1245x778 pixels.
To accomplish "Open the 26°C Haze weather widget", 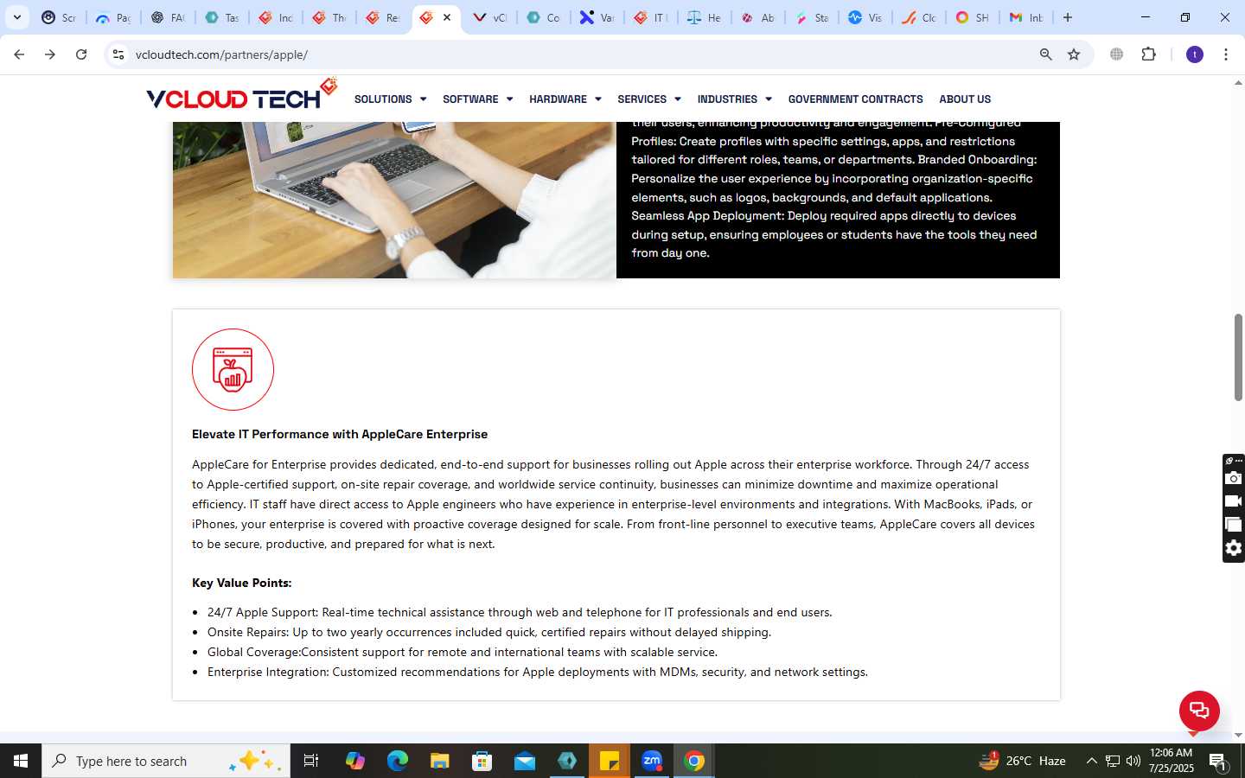I will click(x=1022, y=761).
